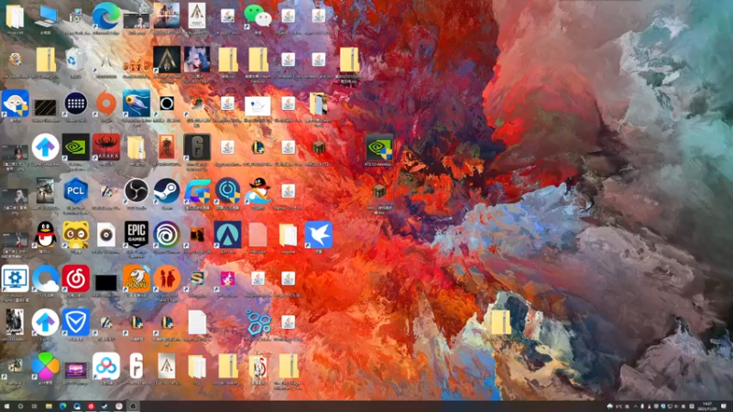Open the Ubisoft Connect swirl icon
Image resolution: width=733 pixels, height=412 pixels.
coord(167,234)
